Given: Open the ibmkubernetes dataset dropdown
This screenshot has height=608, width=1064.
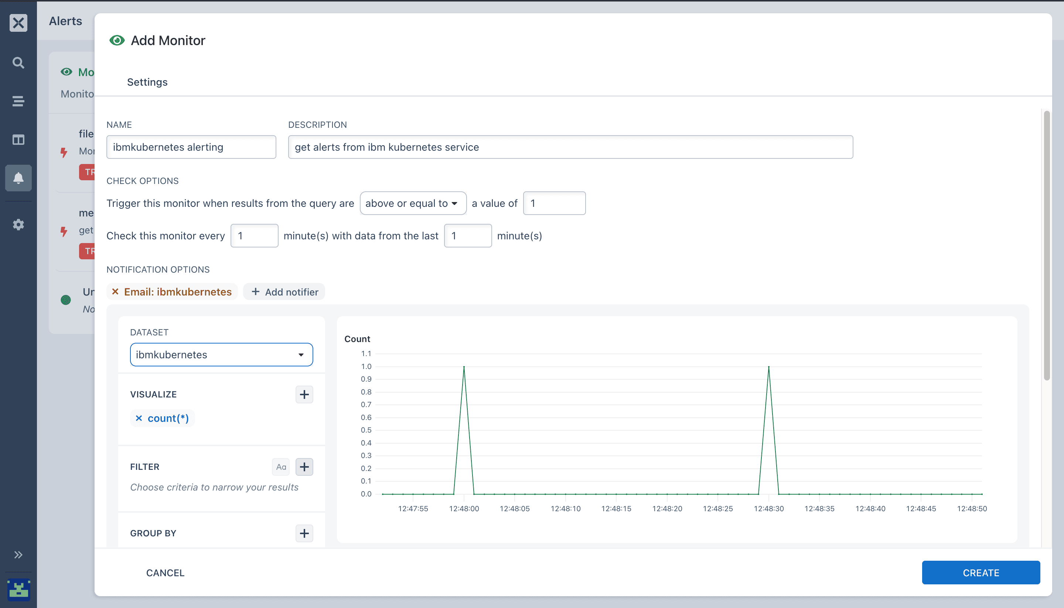Looking at the screenshot, I should tap(221, 355).
